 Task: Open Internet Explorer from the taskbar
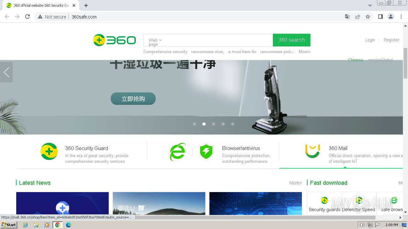click(x=25, y=225)
